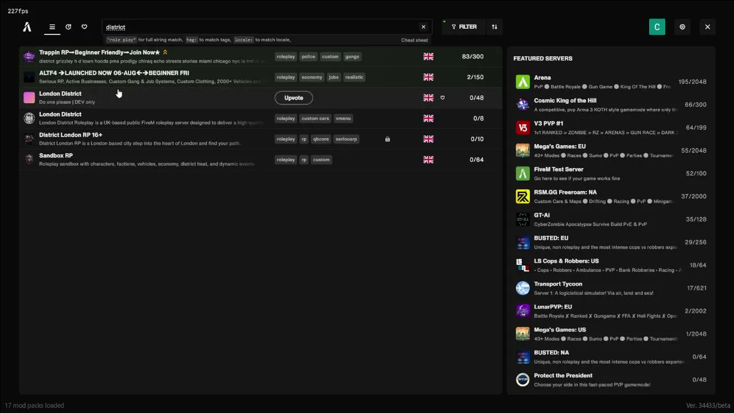Screen dimensions: 734x413
Task: Open the settings gear
Action: 682,27
